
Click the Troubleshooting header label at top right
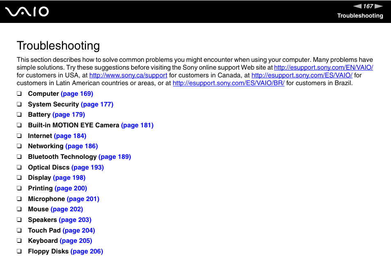point(360,16)
